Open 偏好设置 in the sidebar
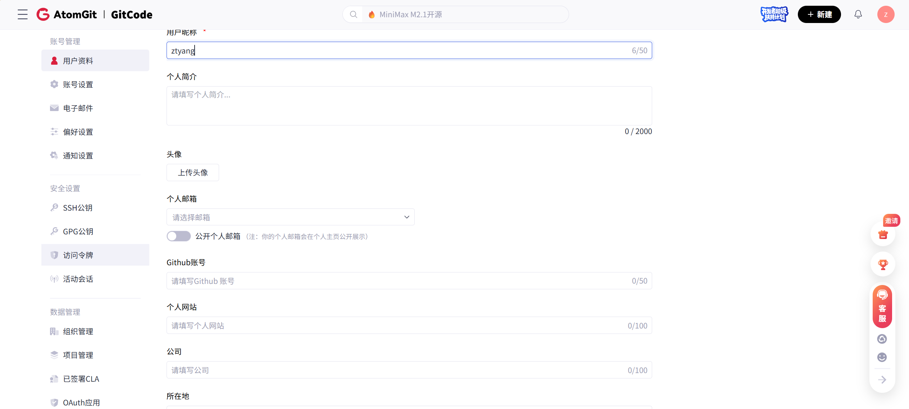The width and height of the screenshot is (909, 409). tap(78, 132)
